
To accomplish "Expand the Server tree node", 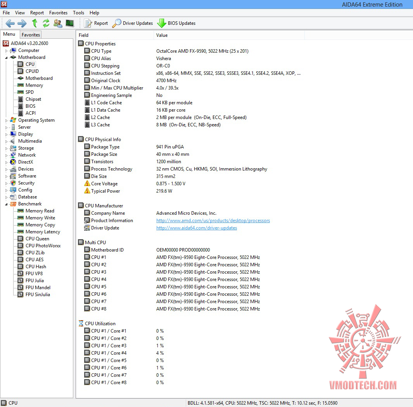I will [x=6, y=127].
